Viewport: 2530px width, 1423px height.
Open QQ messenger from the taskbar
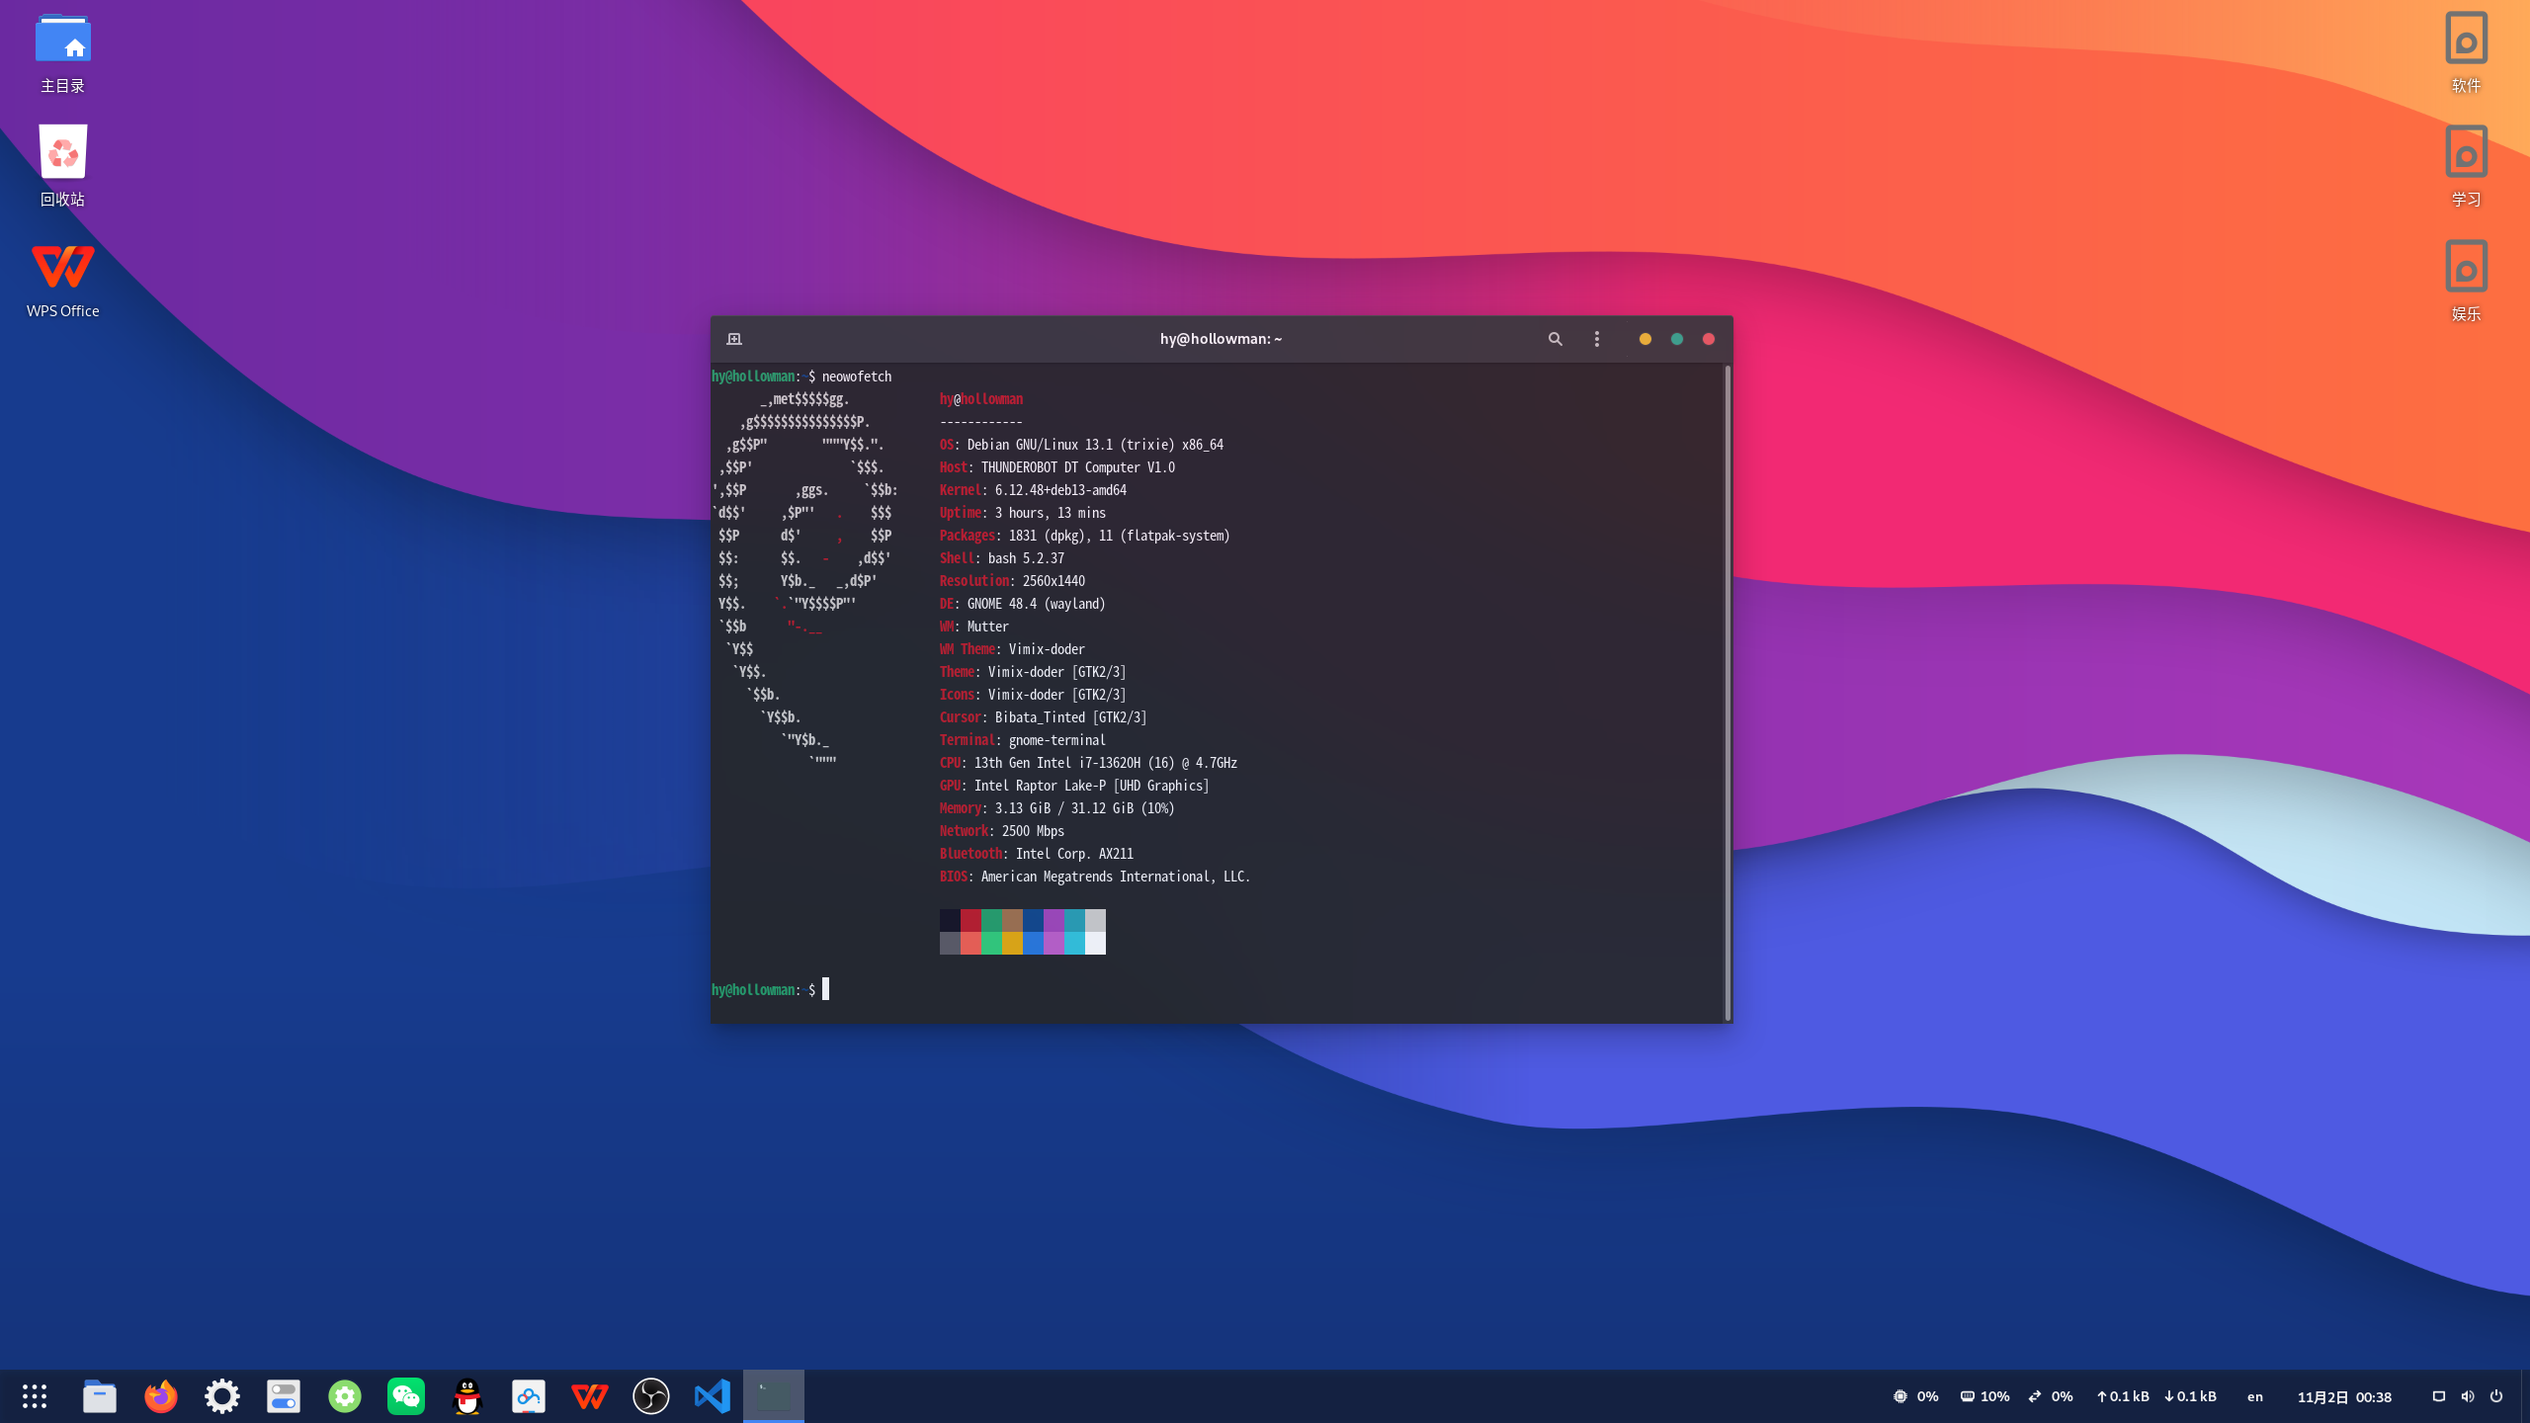(x=466, y=1395)
